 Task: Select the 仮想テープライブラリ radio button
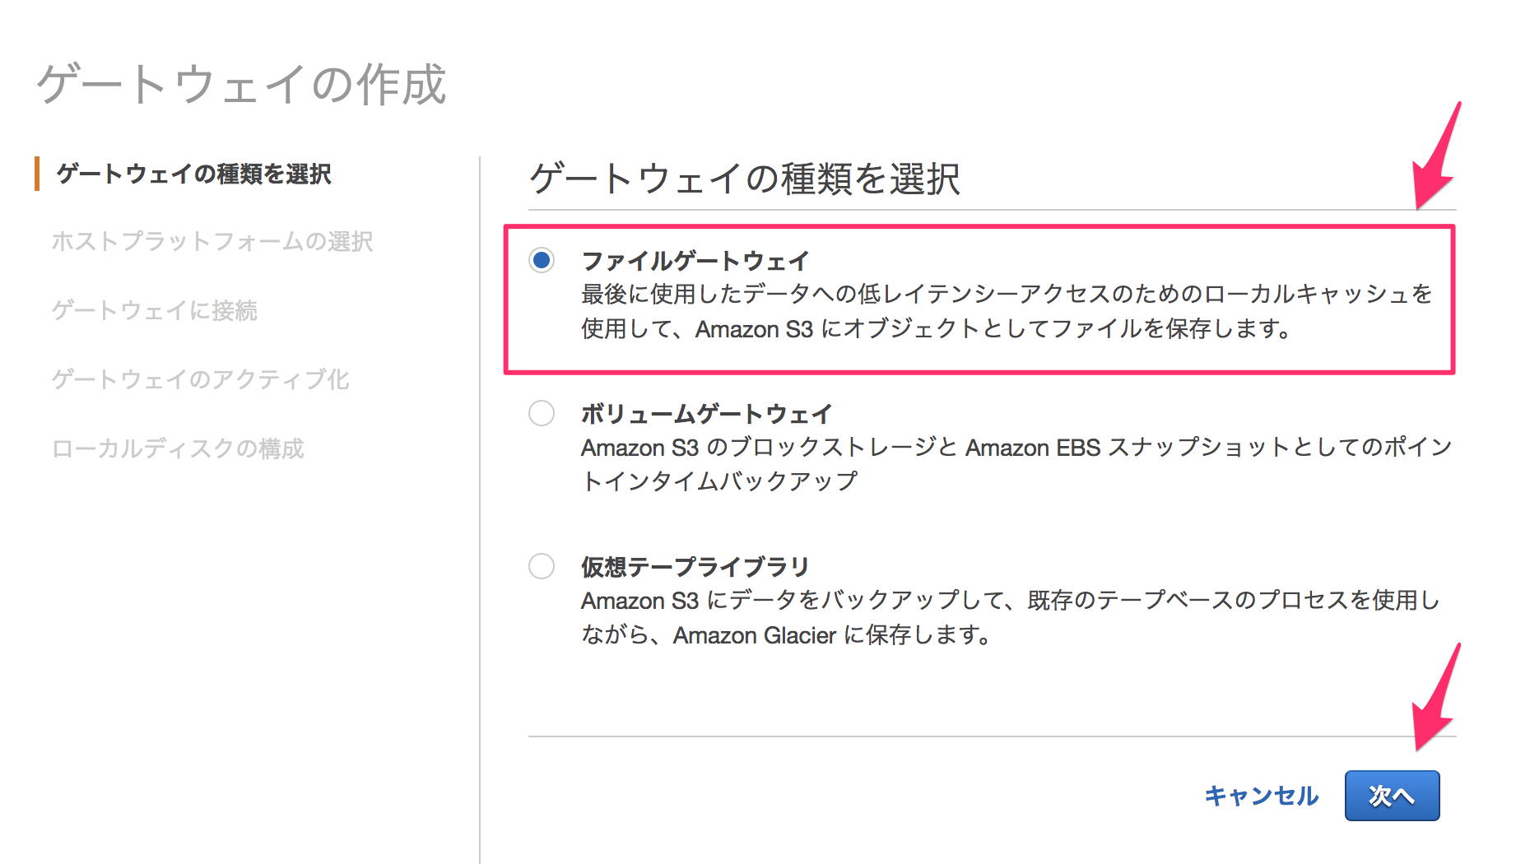[541, 566]
